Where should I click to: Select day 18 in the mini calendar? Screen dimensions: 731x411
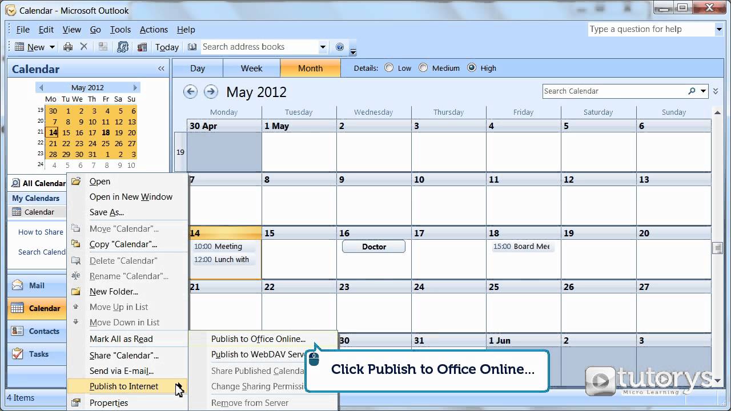pos(106,132)
